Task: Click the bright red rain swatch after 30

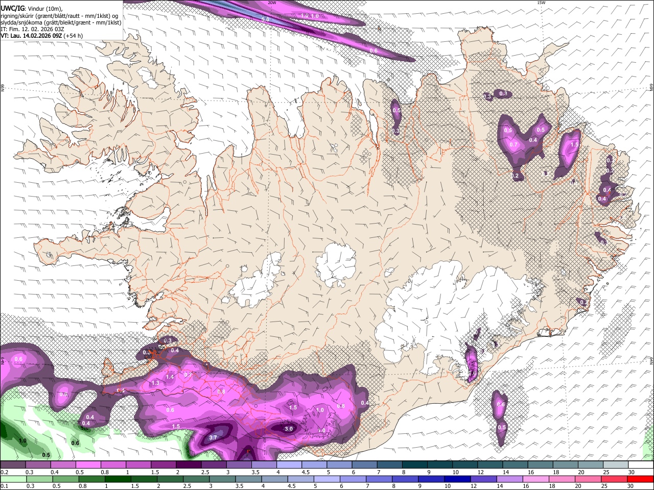Action: click(x=641, y=479)
